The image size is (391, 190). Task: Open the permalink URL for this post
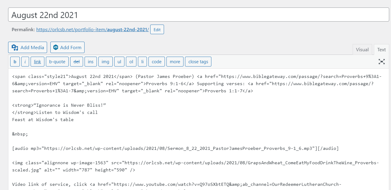tap(92, 30)
